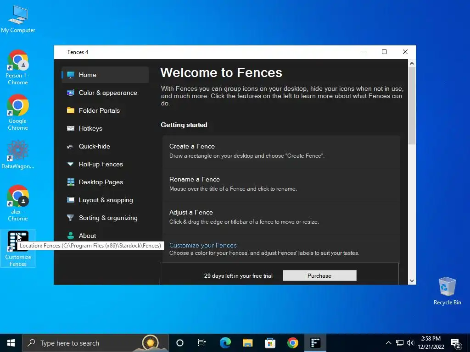Open Microsoft Store from the taskbar
The height and width of the screenshot is (352, 470).
[x=270, y=343]
